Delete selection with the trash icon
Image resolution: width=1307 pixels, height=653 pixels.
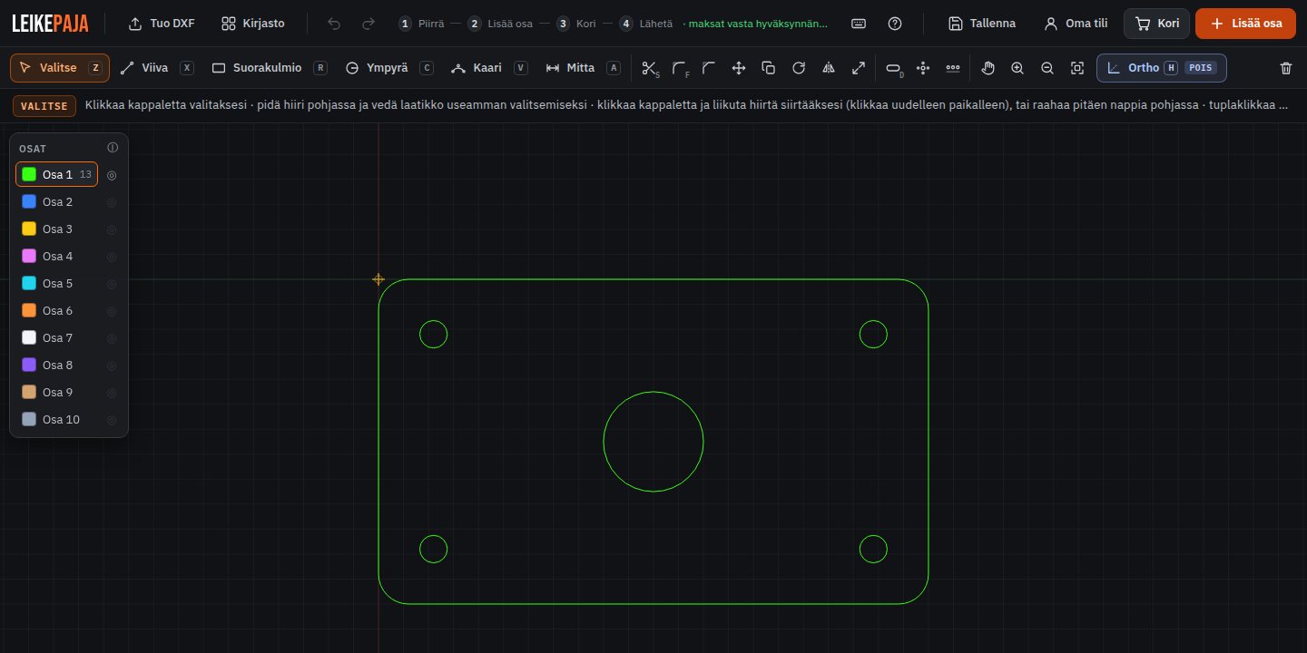1286,68
